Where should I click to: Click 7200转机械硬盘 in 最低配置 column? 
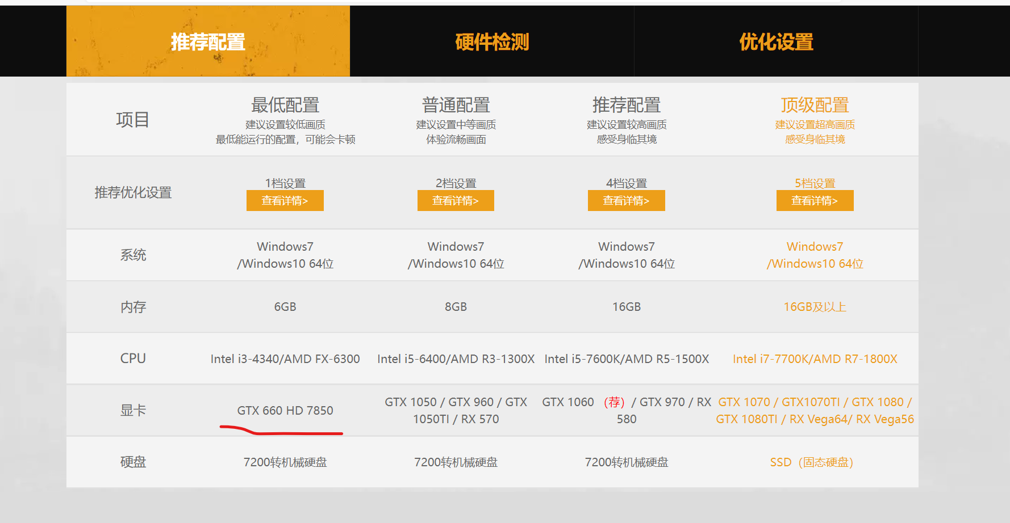285,462
